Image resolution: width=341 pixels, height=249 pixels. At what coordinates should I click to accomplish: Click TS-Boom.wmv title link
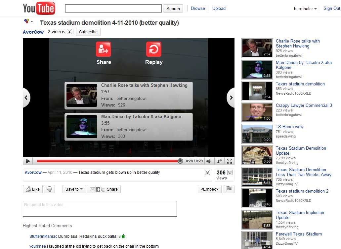(x=289, y=127)
